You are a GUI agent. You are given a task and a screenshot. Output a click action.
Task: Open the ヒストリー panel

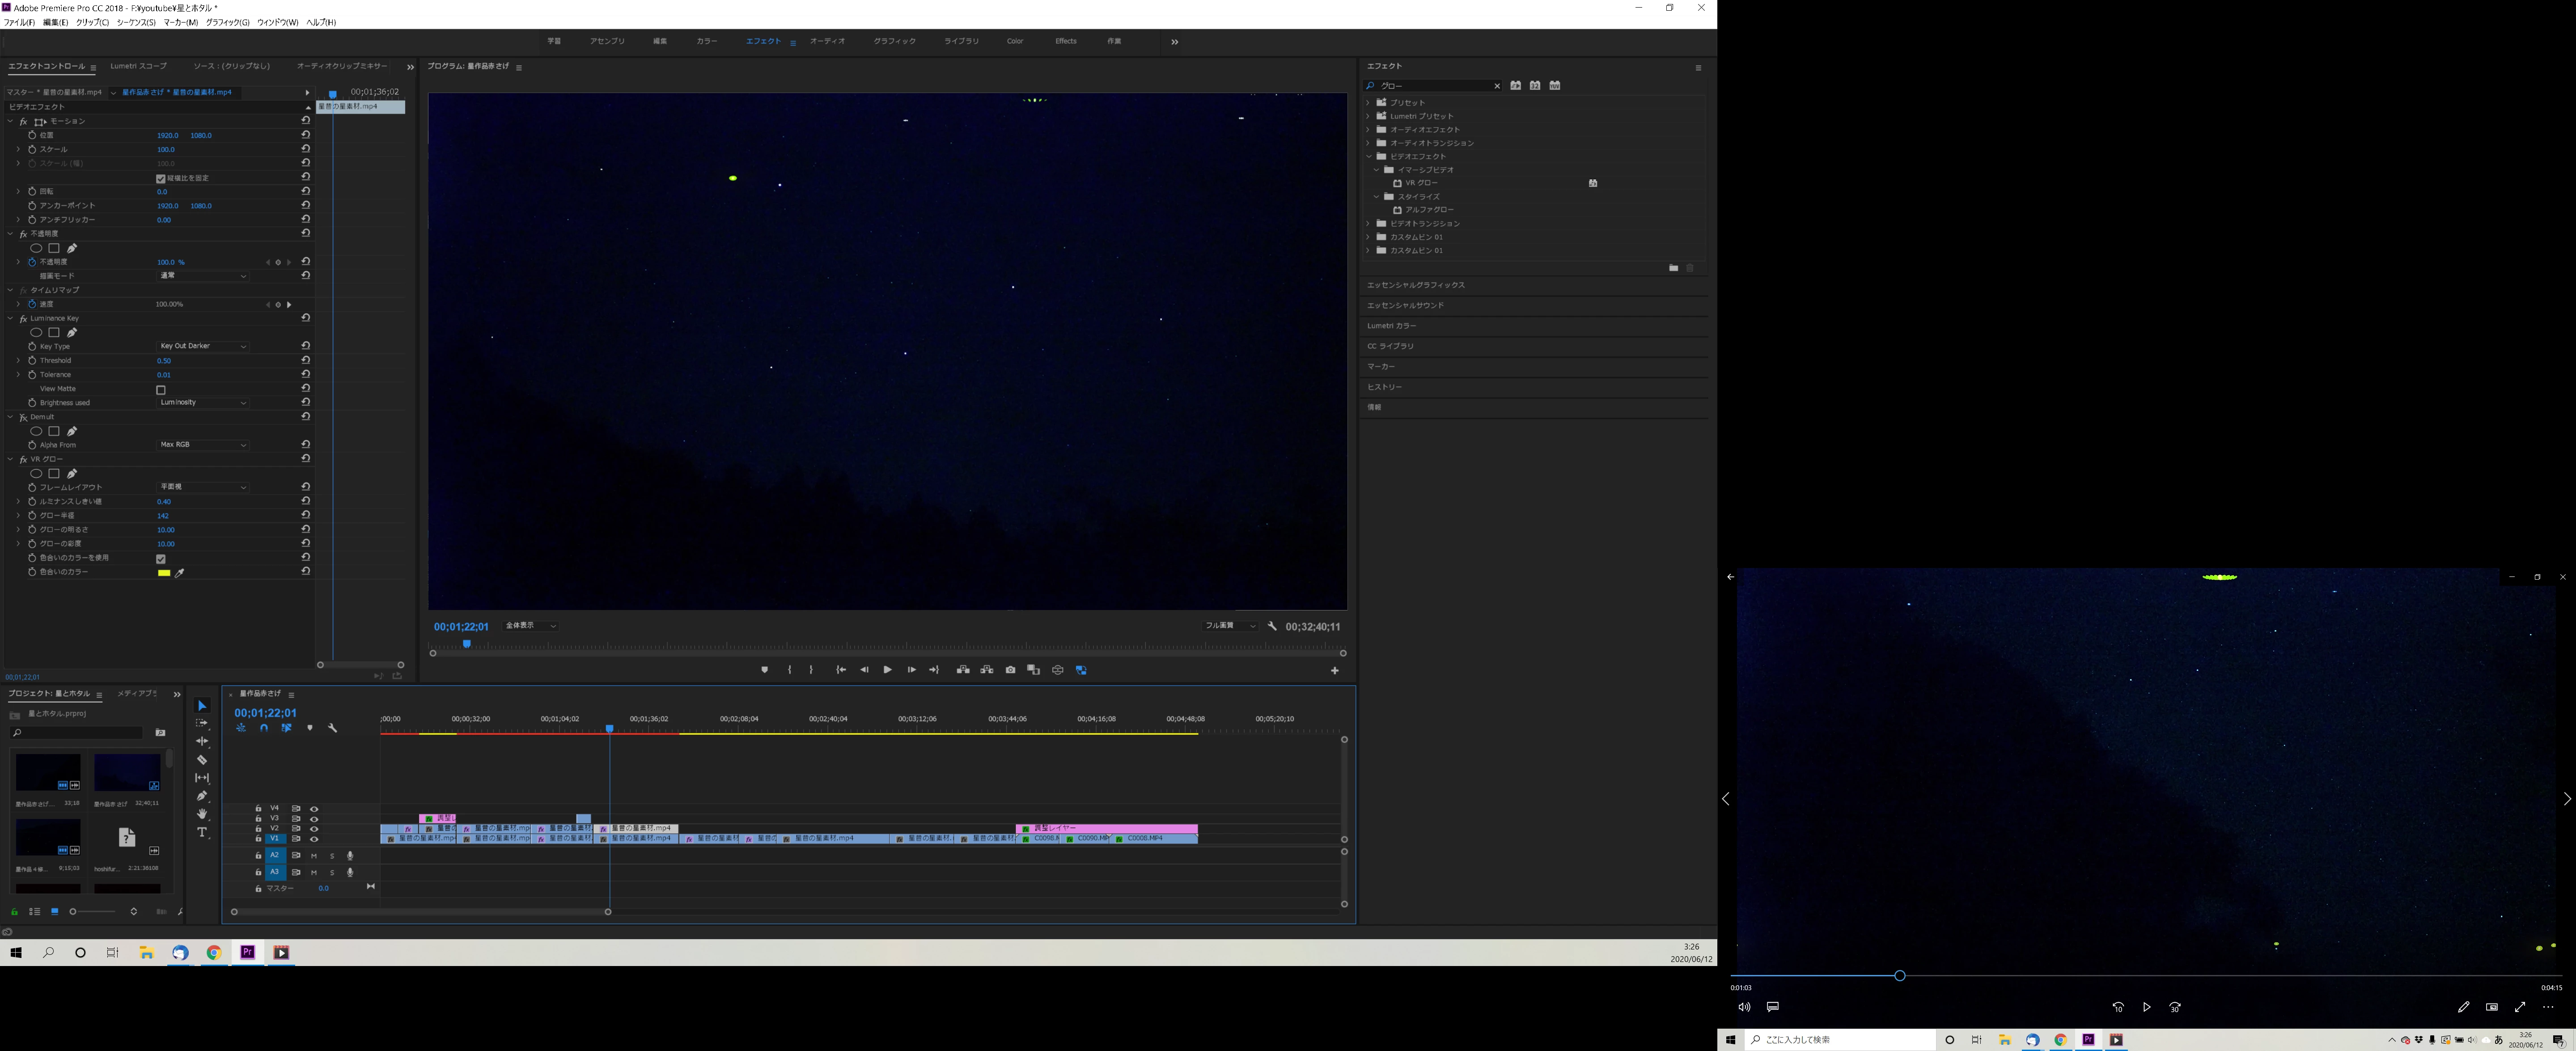(1385, 387)
